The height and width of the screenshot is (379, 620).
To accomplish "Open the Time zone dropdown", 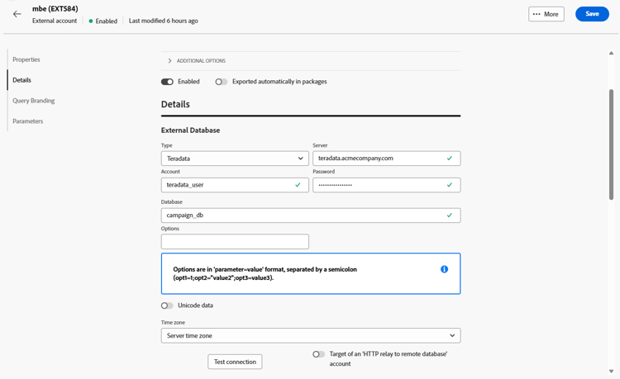I will (311, 336).
